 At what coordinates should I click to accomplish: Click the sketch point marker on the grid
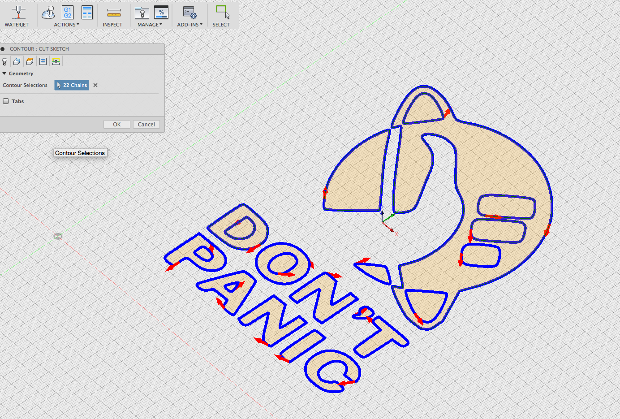point(58,236)
